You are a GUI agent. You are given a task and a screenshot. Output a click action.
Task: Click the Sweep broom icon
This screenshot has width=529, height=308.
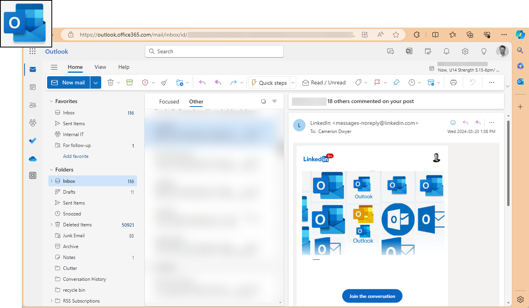[x=164, y=82]
